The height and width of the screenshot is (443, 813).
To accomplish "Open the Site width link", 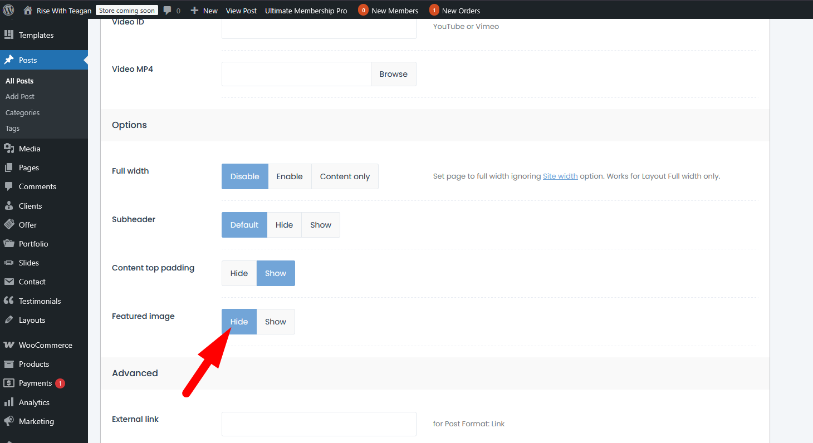I will coord(560,176).
